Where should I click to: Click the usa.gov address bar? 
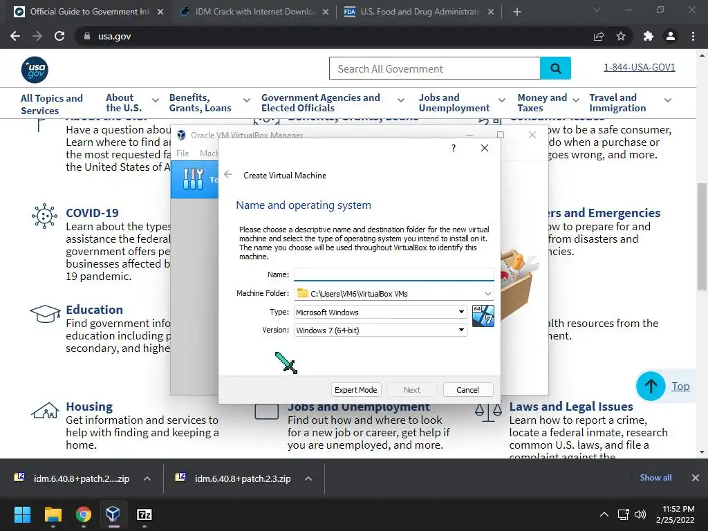click(x=334, y=36)
